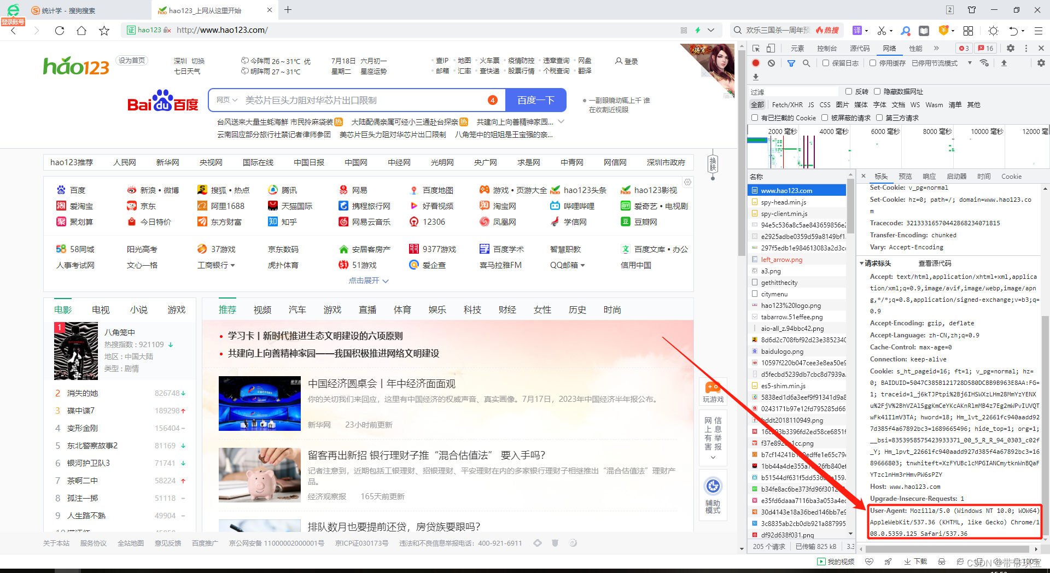This screenshot has height=573, width=1050.
Task: Toggle device emulation mode
Action: [771, 48]
